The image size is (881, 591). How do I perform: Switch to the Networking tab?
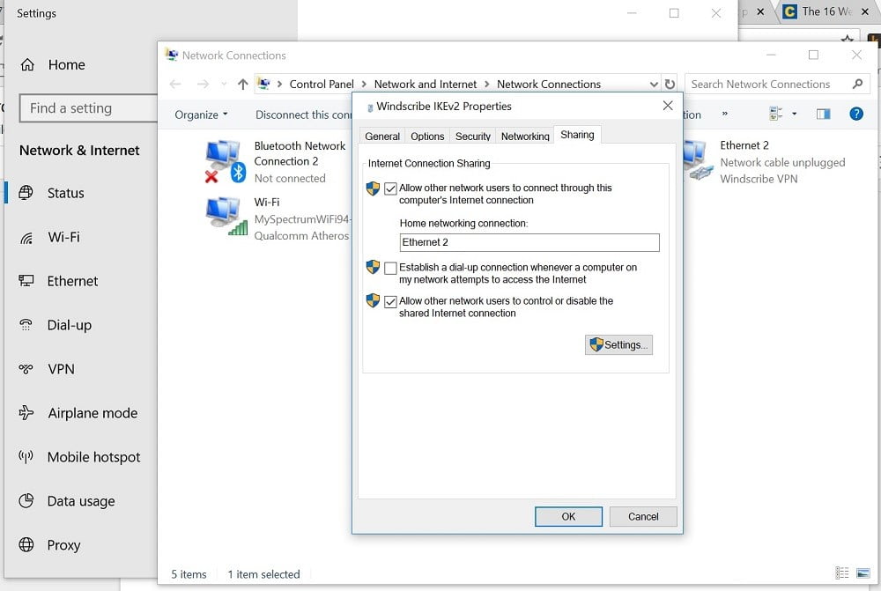click(x=524, y=136)
